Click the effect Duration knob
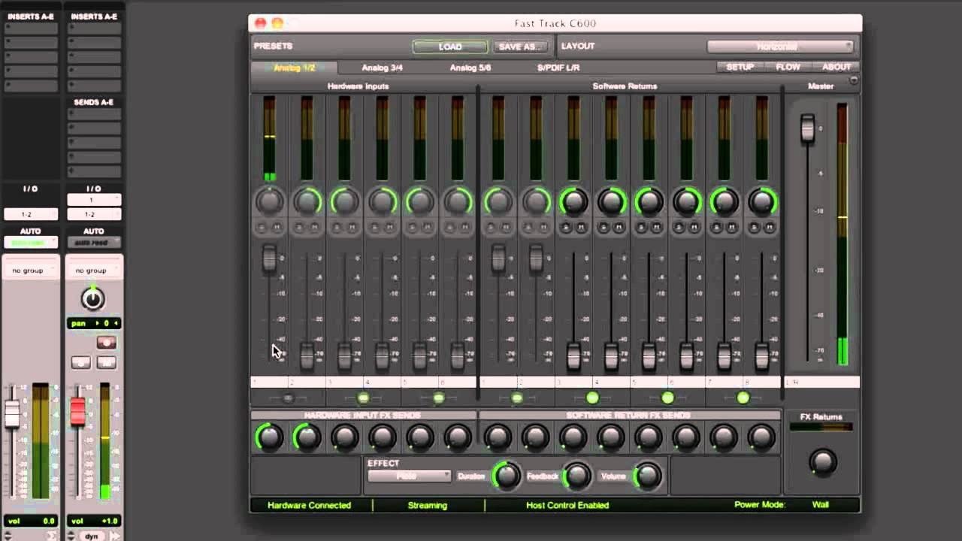The image size is (962, 541). point(506,476)
